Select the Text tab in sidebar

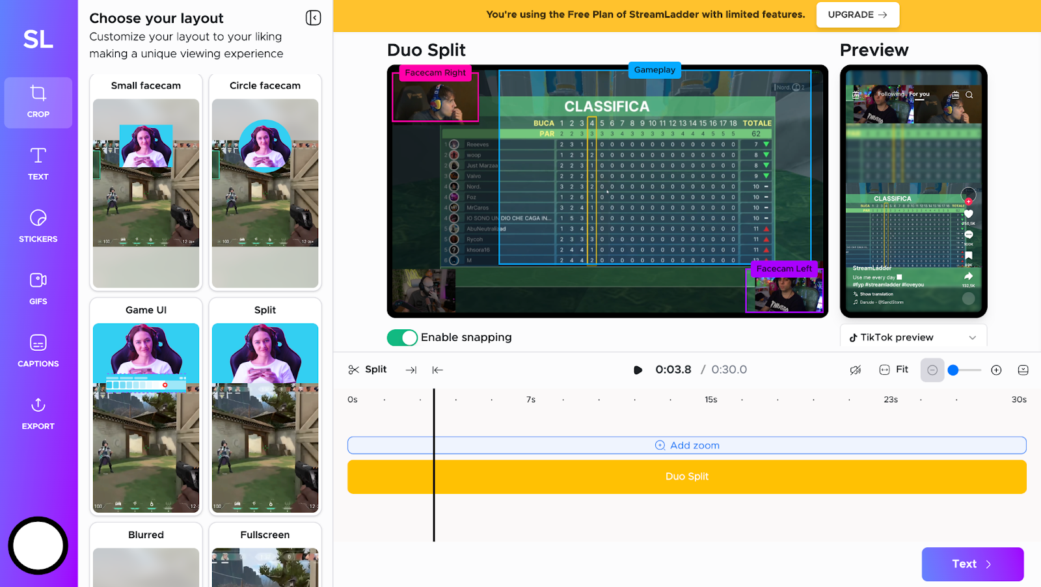click(x=38, y=163)
